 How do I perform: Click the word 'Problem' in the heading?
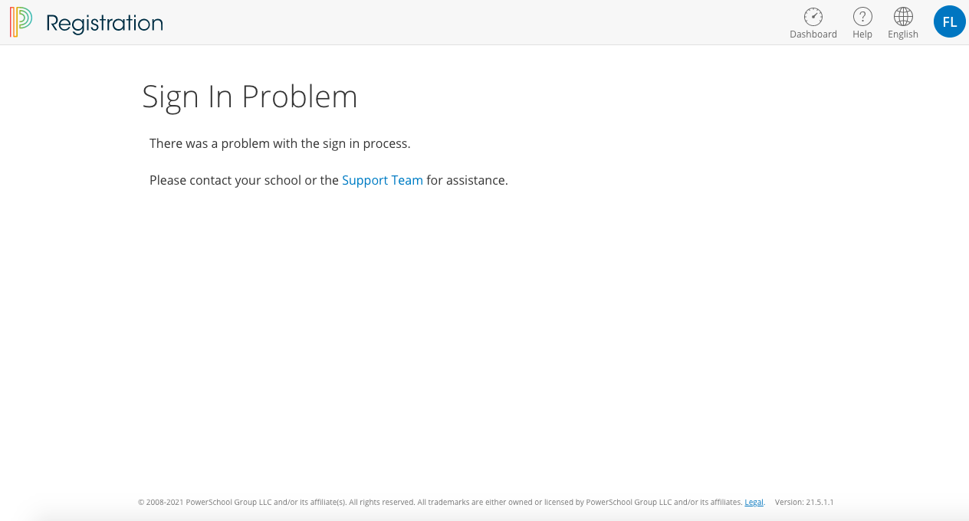(x=300, y=97)
